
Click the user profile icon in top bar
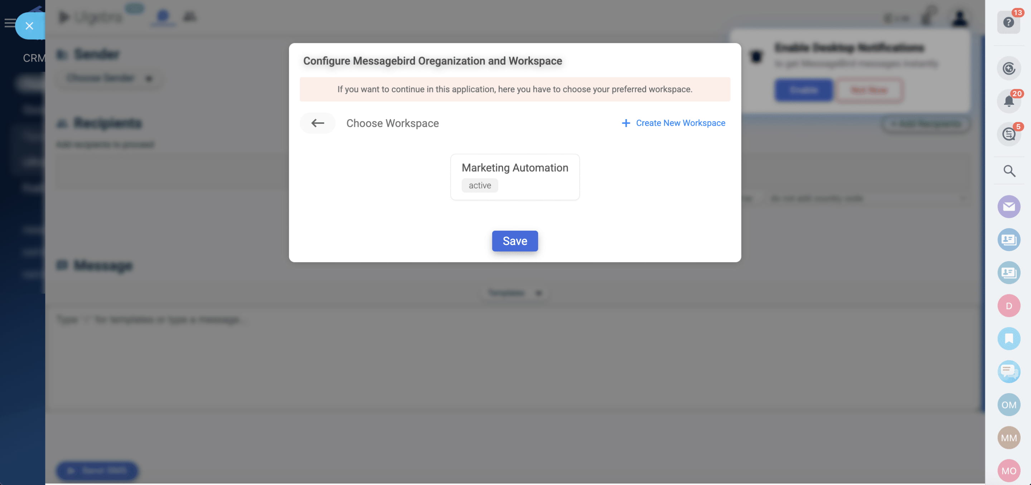[959, 18]
